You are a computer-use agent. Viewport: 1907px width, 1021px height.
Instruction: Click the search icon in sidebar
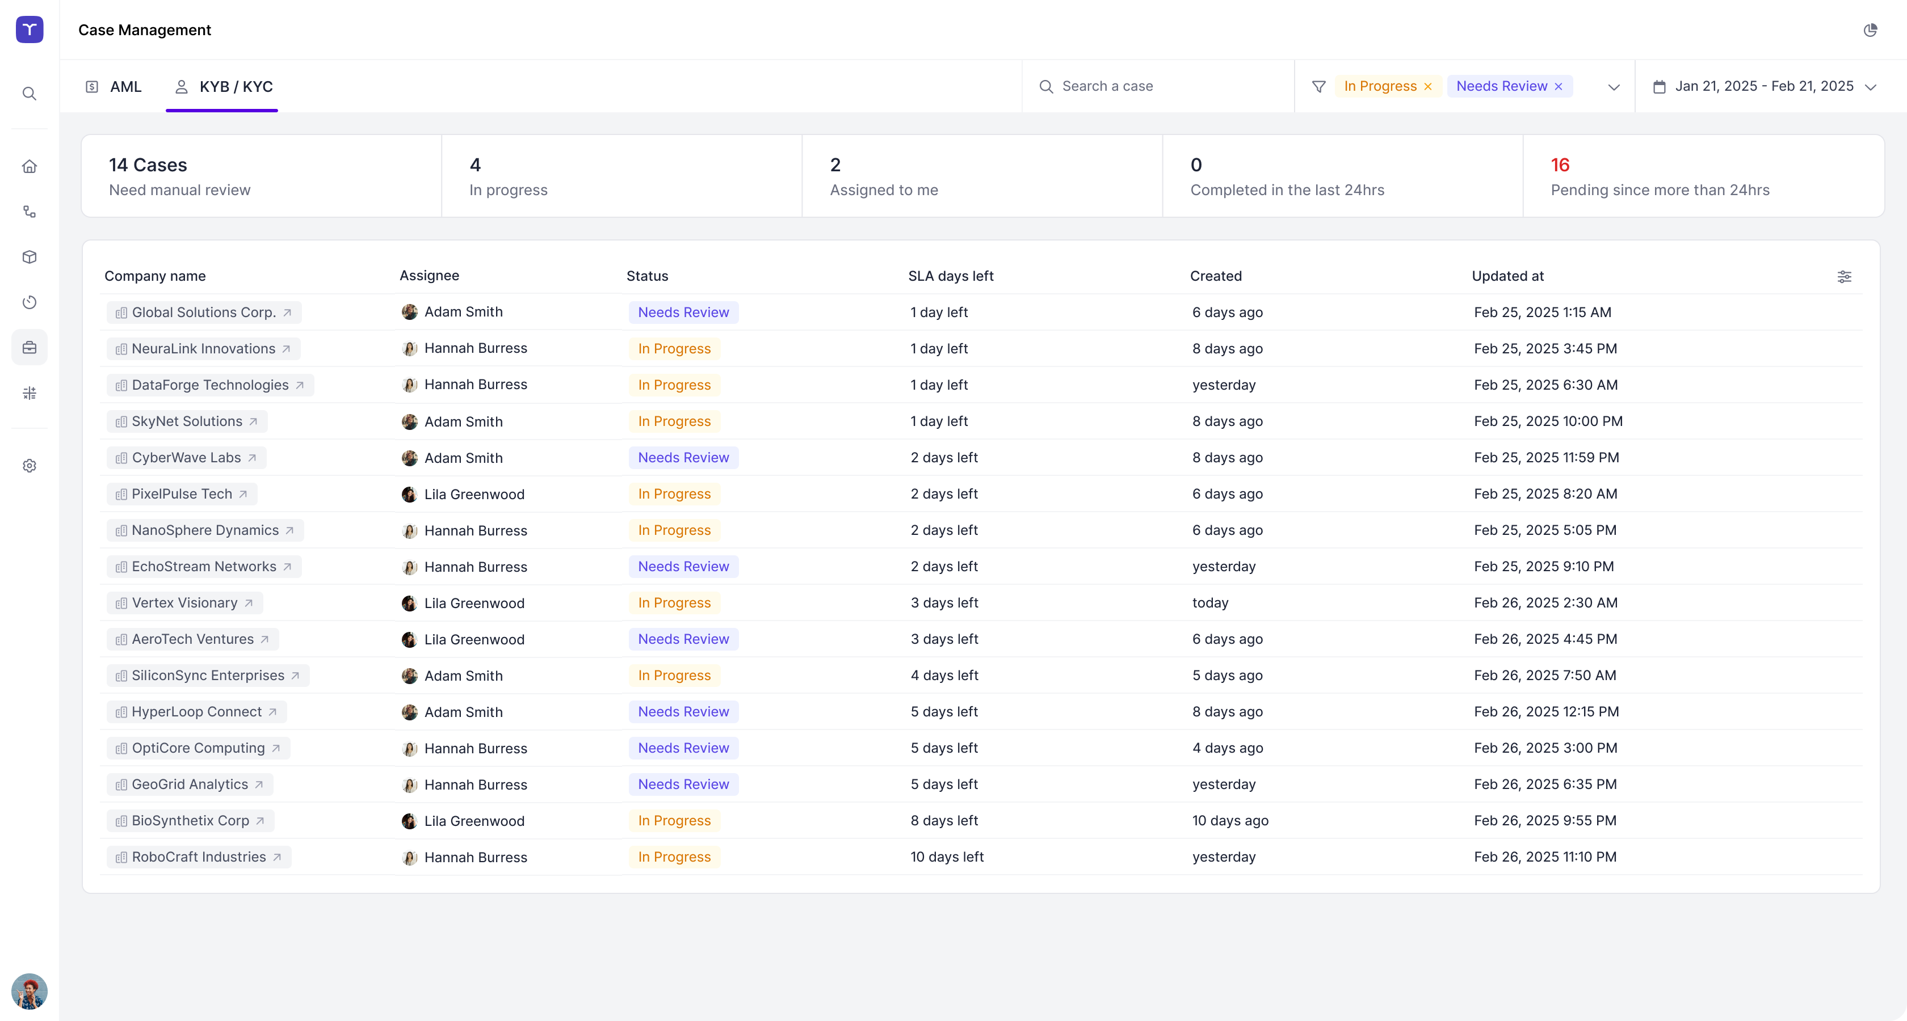click(30, 93)
